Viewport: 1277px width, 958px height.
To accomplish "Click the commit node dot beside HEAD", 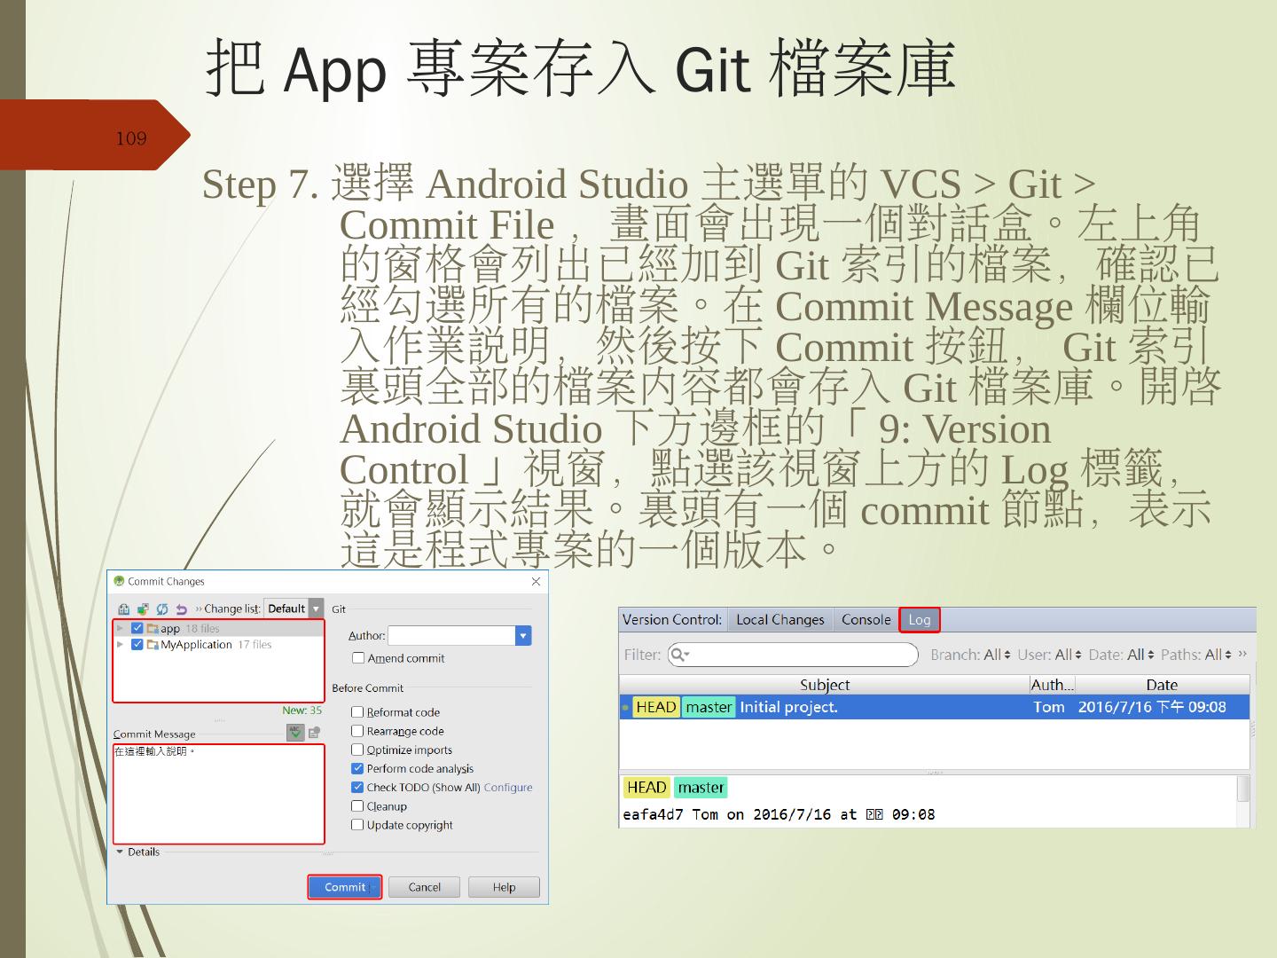I will click(x=625, y=708).
